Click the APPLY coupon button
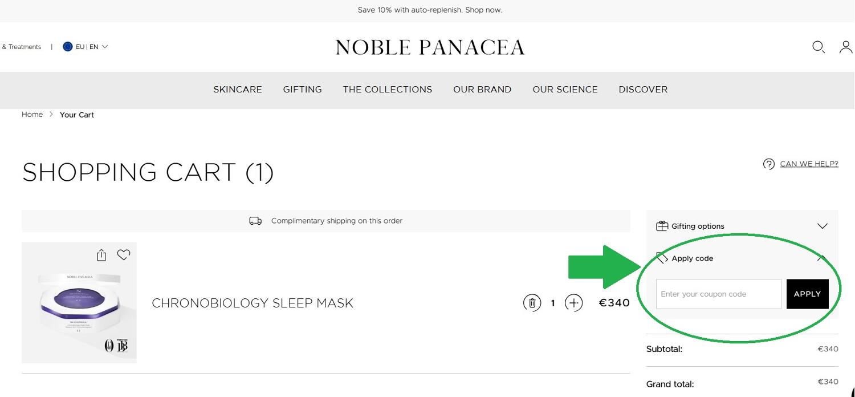Image resolution: width=855 pixels, height=397 pixels. pos(807,294)
